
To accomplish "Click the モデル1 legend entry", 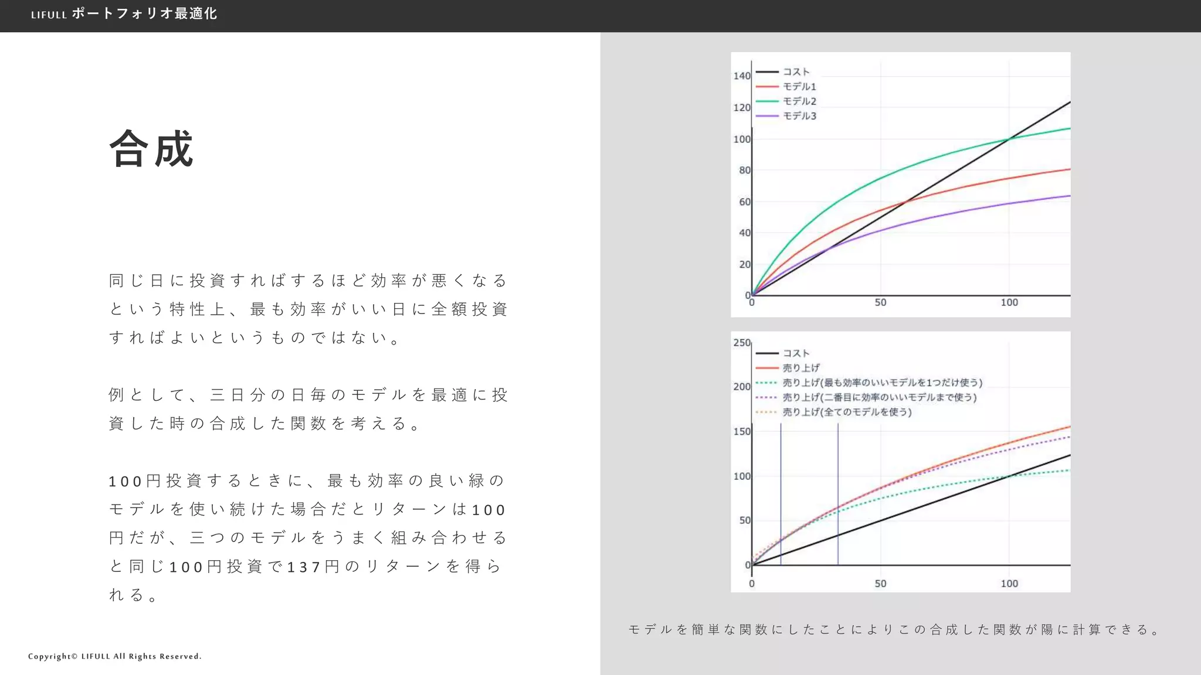I will 786,86.
